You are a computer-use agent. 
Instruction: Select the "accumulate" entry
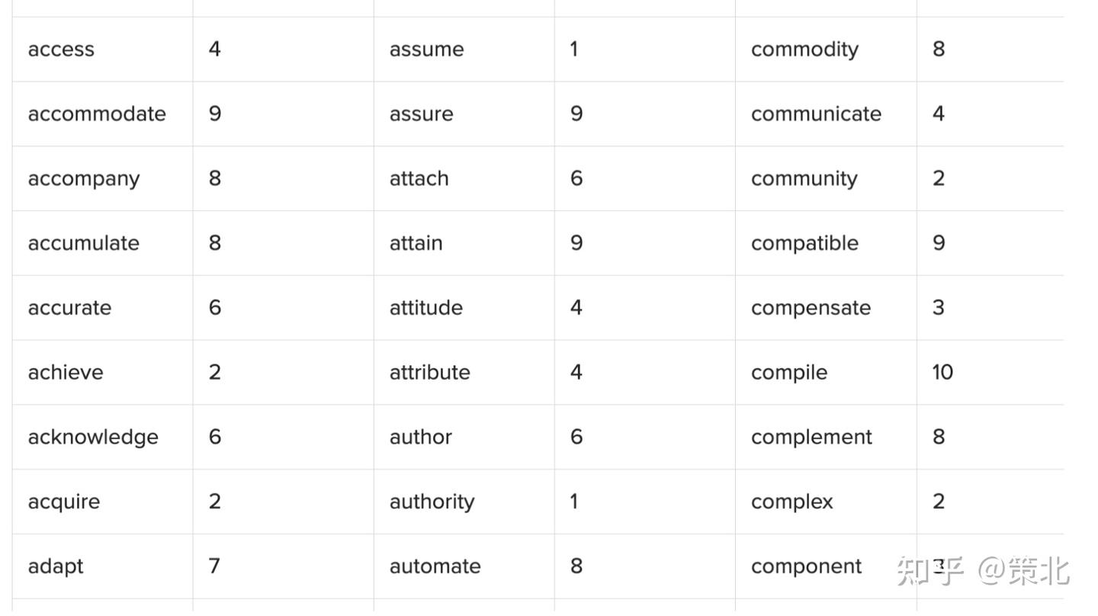84,243
